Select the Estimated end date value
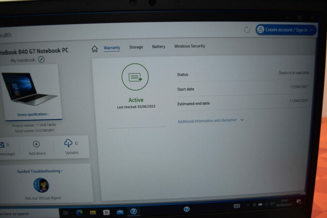This screenshot has height=218, width=327. [298, 101]
